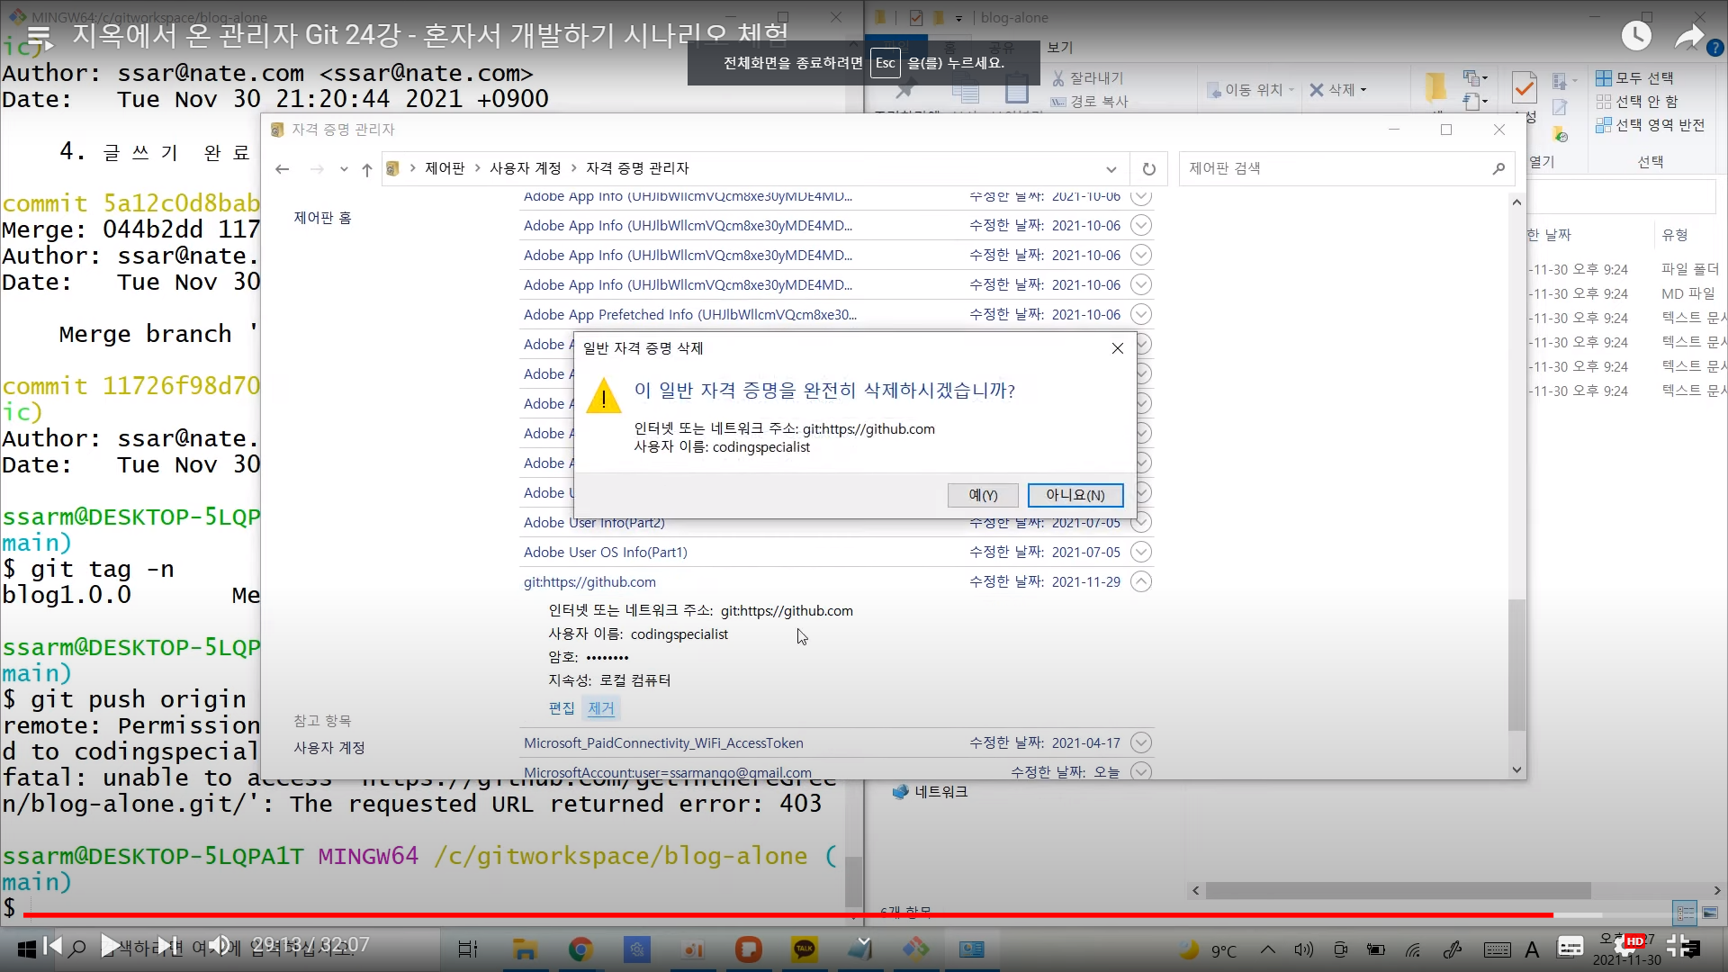Expand the Microsoft_PaidConnectivity_WiFi_AccessToken entry
The width and height of the screenshot is (1728, 972).
(1140, 742)
